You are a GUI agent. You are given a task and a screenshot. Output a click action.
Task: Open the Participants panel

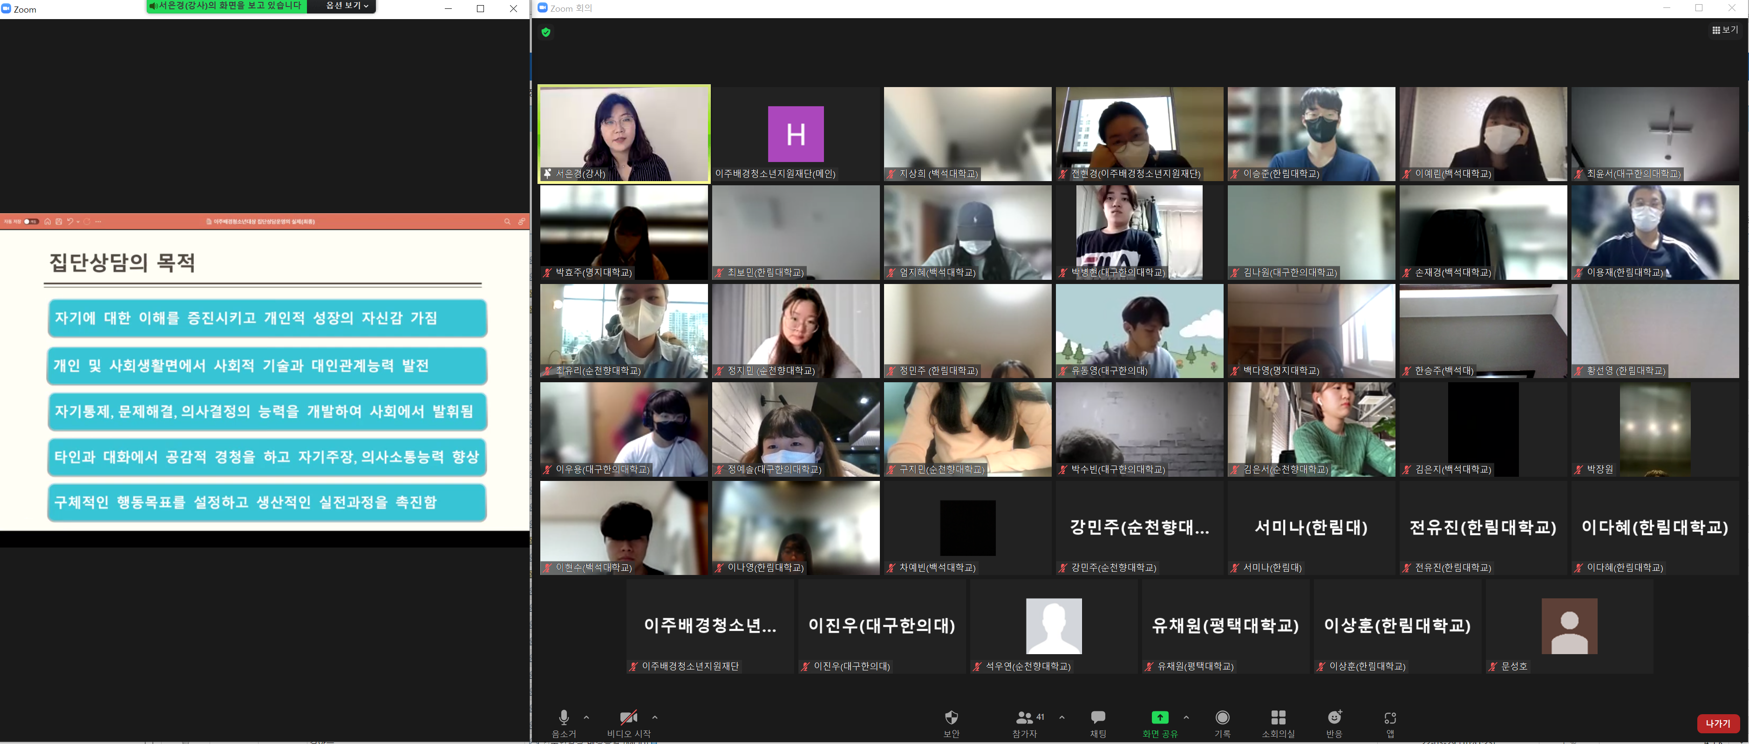click(x=1025, y=718)
